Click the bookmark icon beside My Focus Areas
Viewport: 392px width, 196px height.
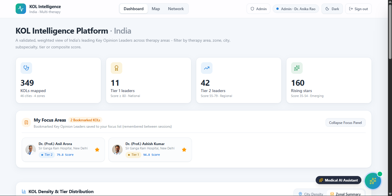click(26, 122)
